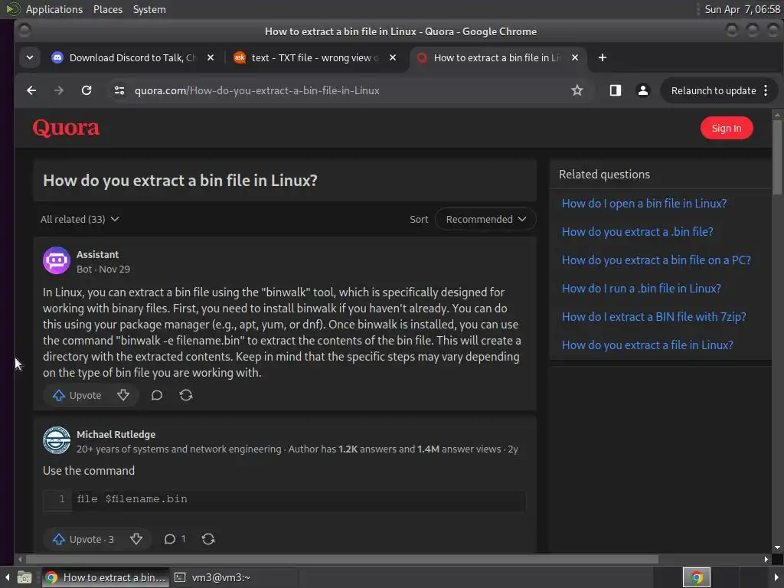The height and width of the screenshot is (588, 784).
Task: Select the How to extract a bin file tab
Action: coord(496,57)
